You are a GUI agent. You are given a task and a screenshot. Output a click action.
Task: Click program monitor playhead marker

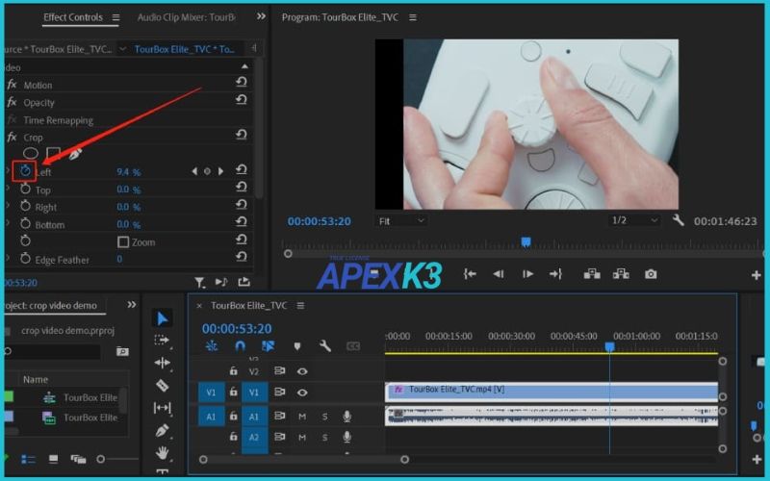coord(526,241)
